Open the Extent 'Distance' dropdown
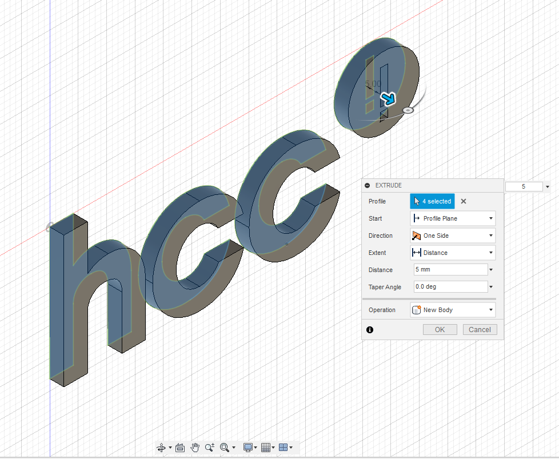Viewport: 559px width, 459px height. [453, 253]
